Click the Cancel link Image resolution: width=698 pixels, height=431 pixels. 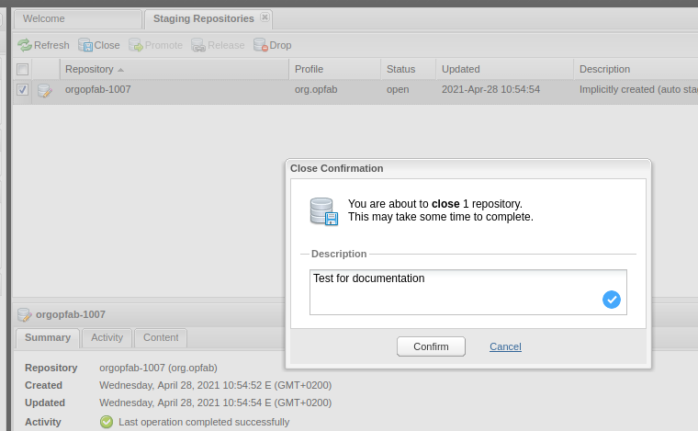[x=505, y=346]
